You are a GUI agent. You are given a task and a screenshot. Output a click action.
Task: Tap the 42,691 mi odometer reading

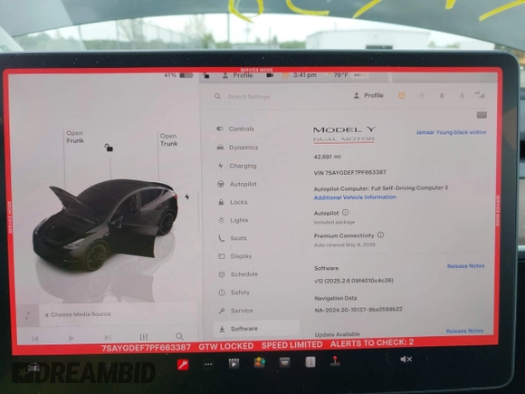click(328, 157)
